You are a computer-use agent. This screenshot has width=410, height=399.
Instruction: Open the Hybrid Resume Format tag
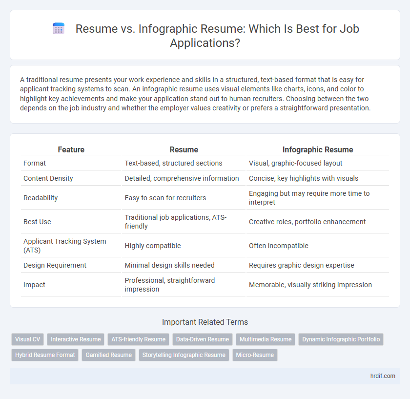[45, 355]
